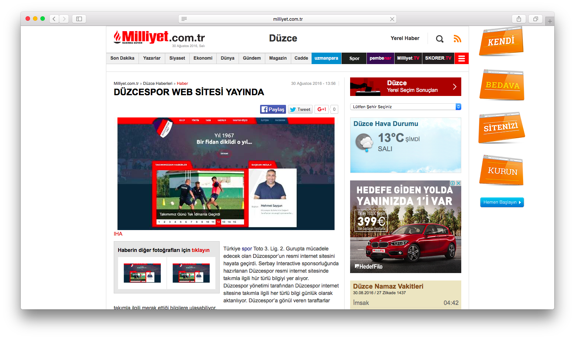This screenshot has width=575, height=339.
Task: Click the Safari forward arrow button
Action: coord(64,19)
